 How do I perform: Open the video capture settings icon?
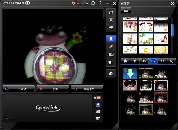111,55
